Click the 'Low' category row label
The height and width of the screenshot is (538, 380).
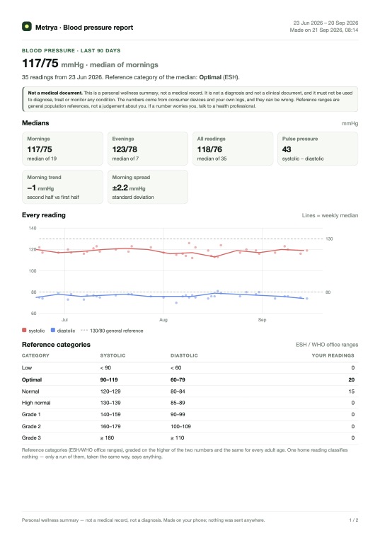27,368
